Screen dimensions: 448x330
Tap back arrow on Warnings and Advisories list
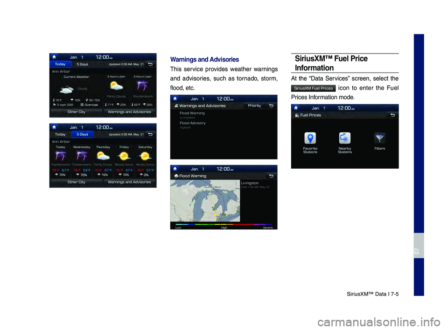click(271, 106)
